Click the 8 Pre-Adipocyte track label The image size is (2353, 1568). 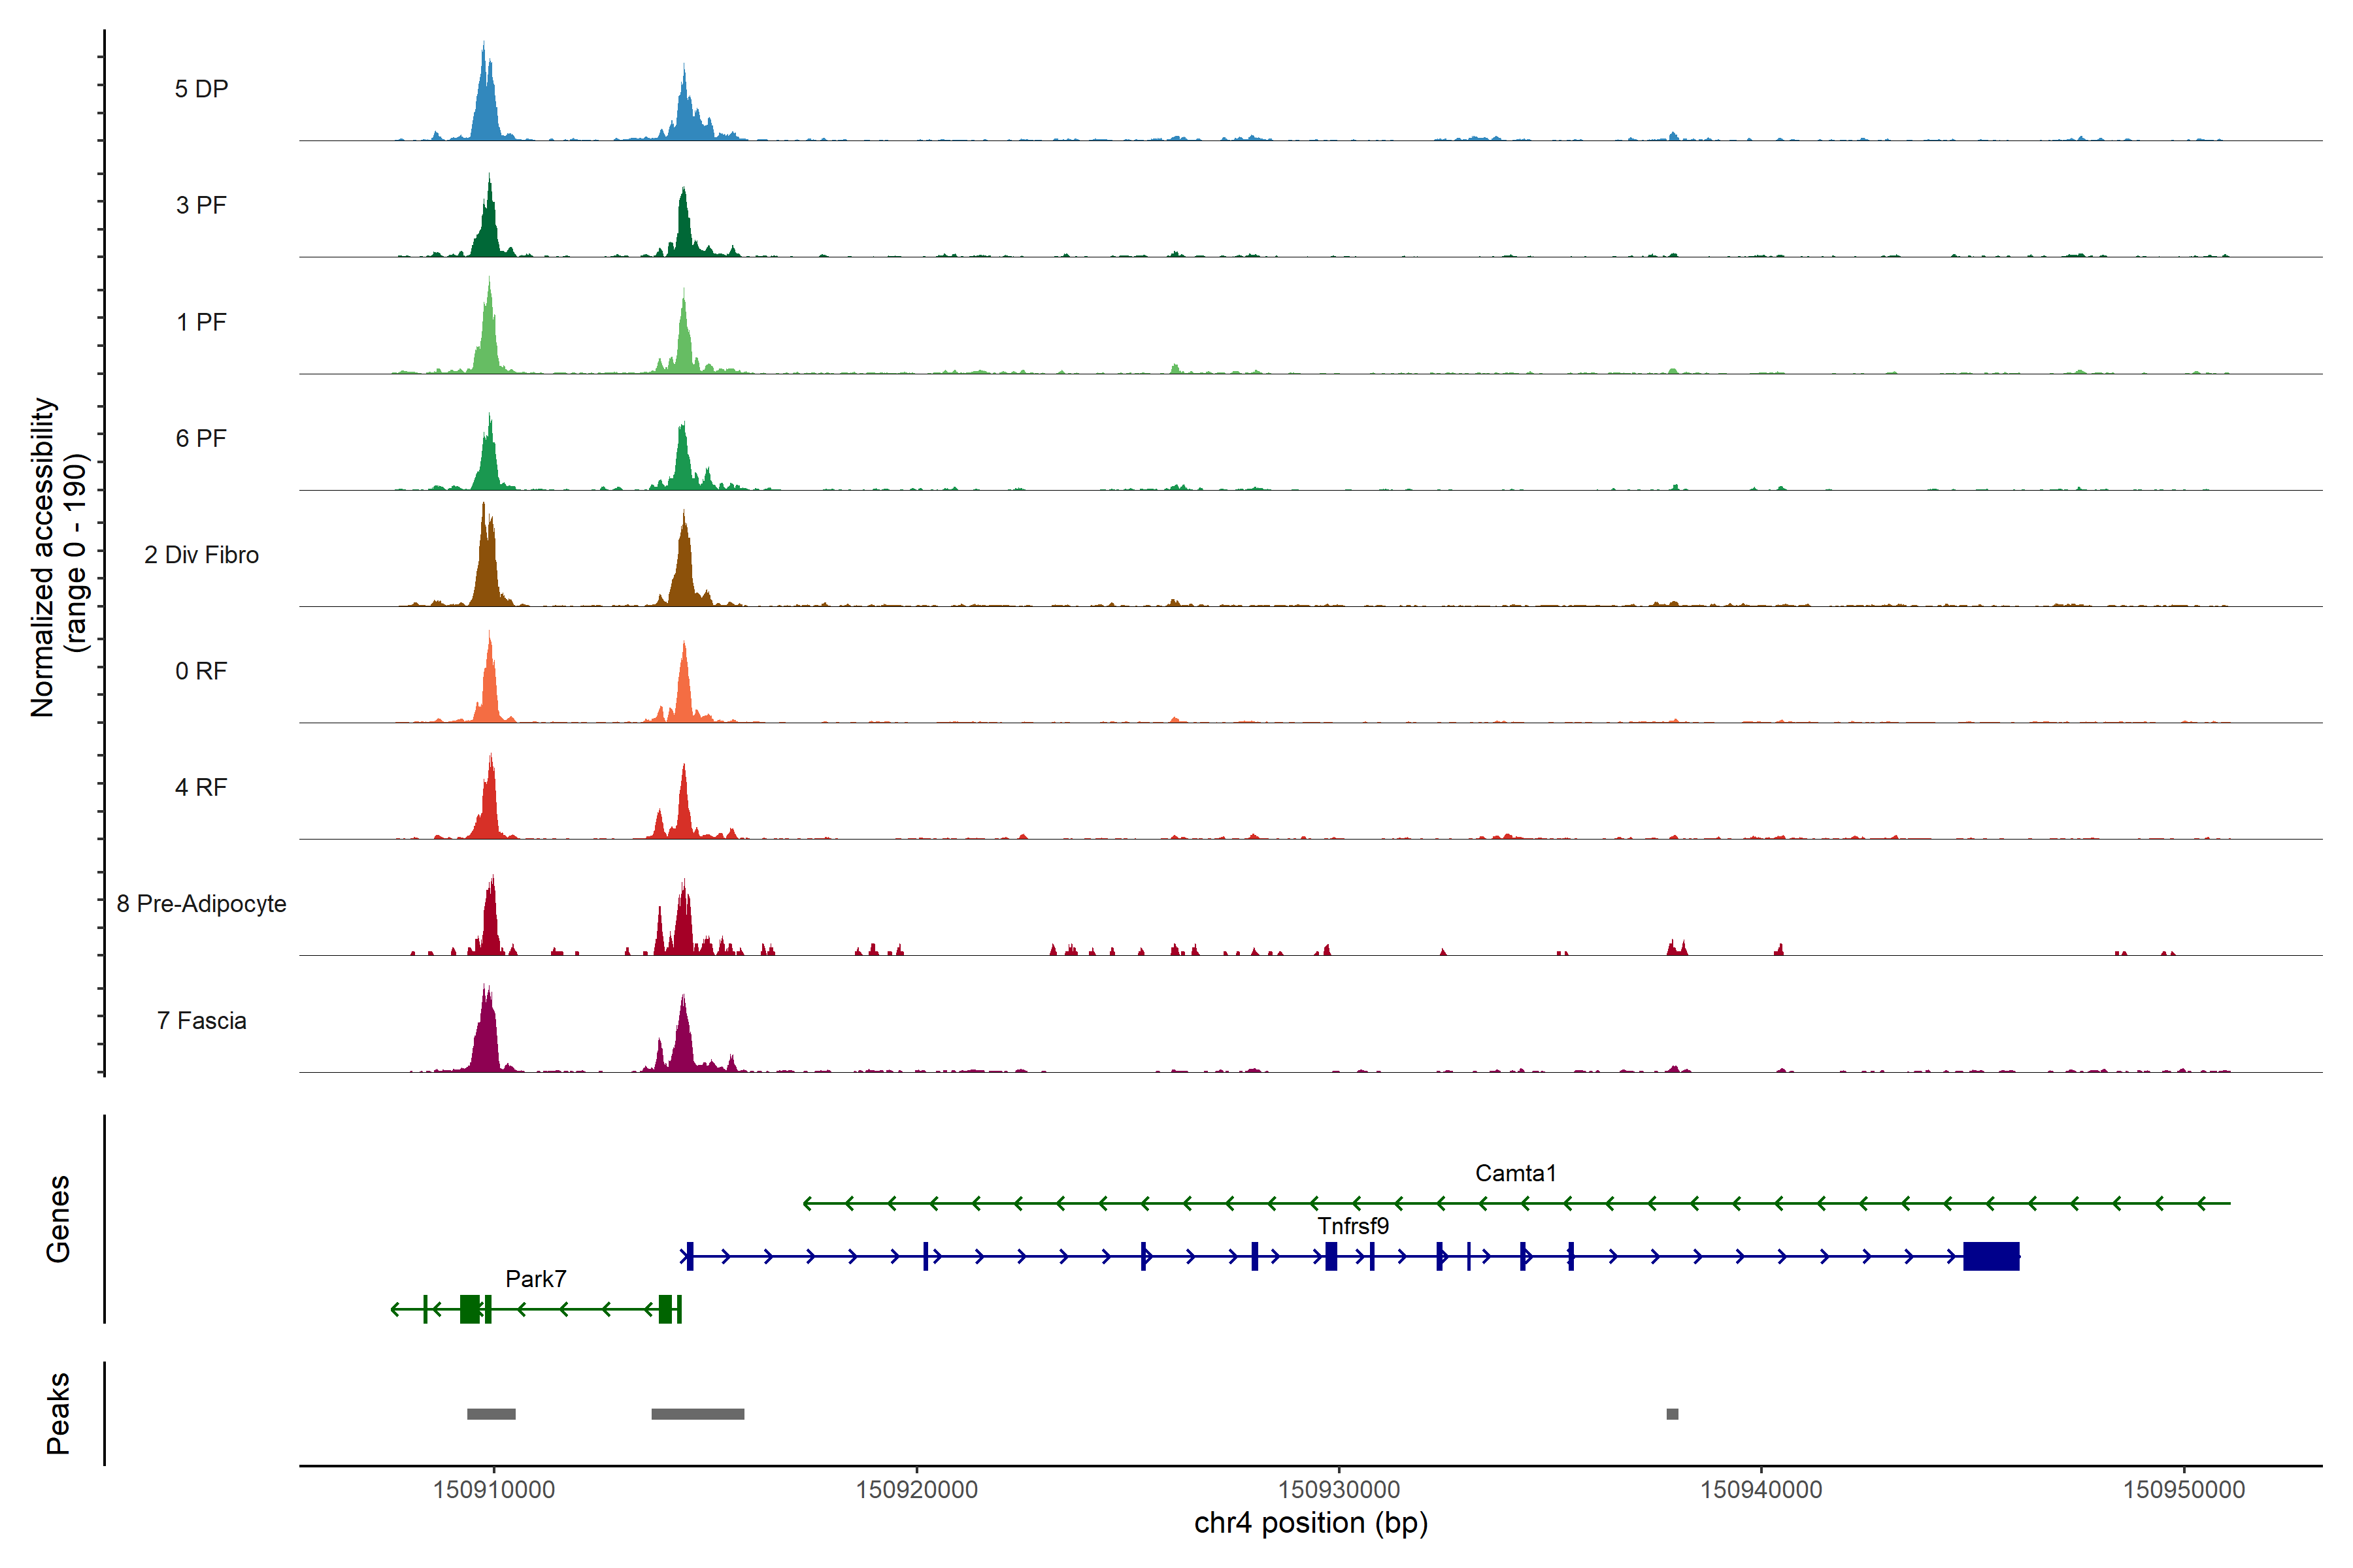[x=201, y=904]
